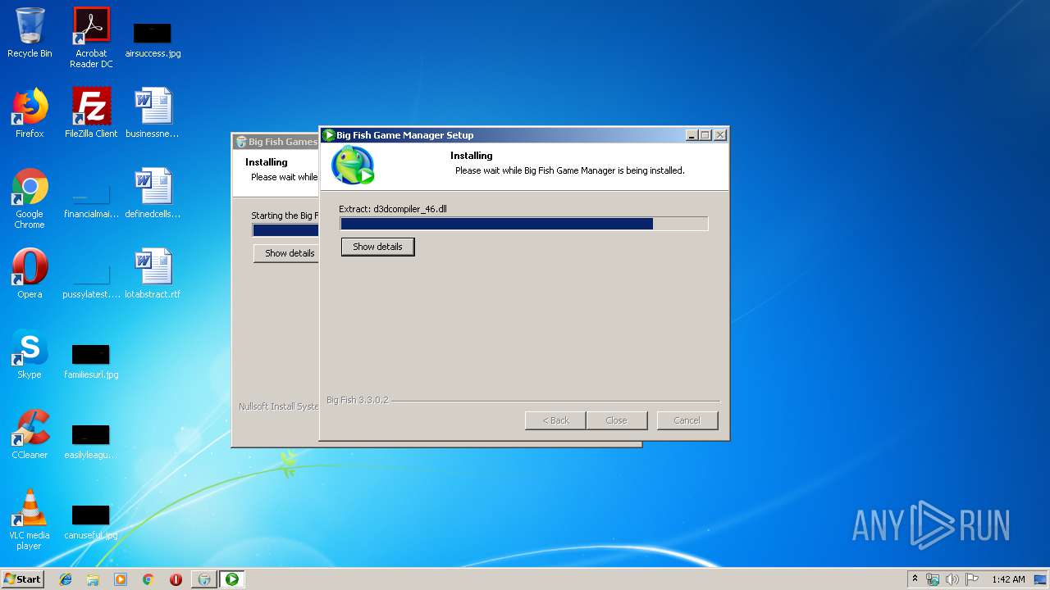Select the financialmai... desktop file

click(91, 199)
